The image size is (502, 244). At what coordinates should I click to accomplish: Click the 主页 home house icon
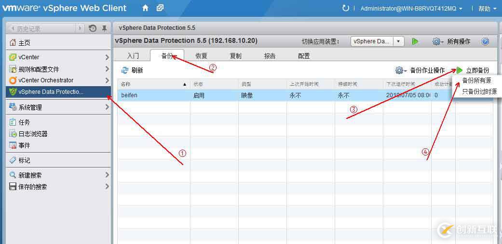(x=13, y=42)
